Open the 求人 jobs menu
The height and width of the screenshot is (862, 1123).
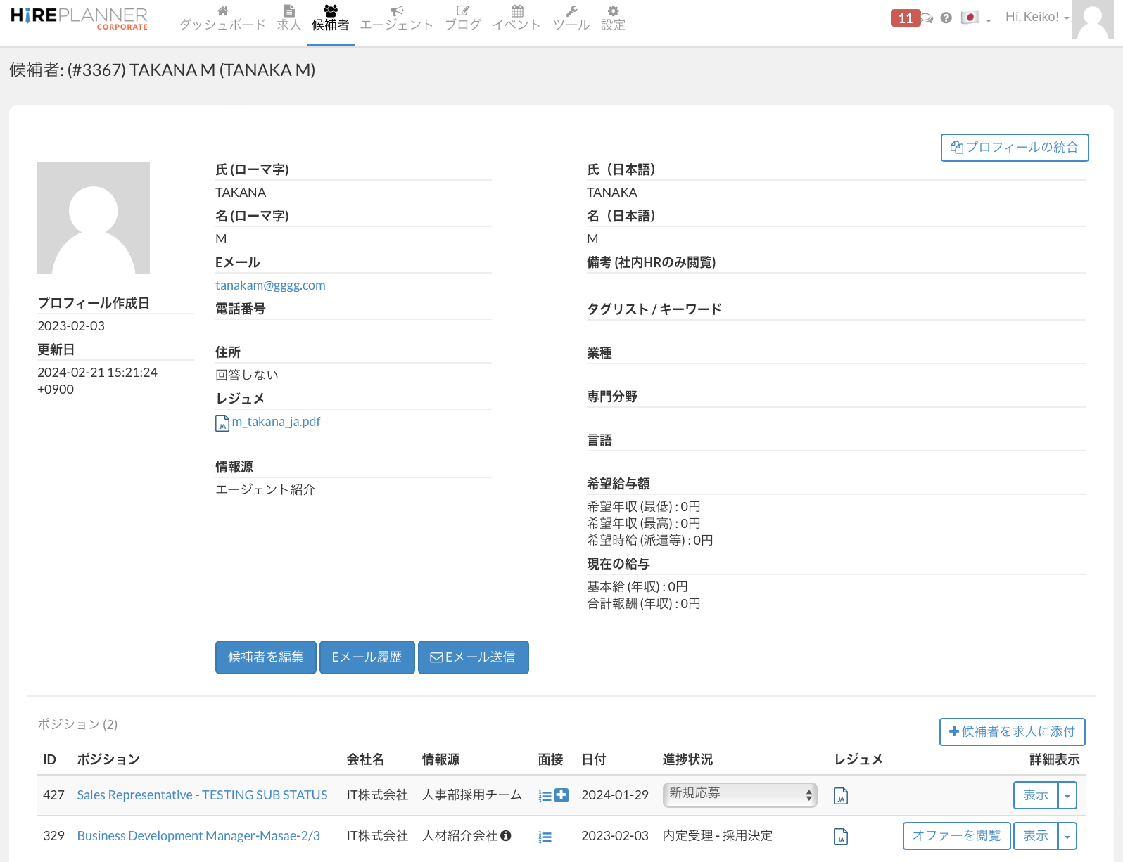288,18
